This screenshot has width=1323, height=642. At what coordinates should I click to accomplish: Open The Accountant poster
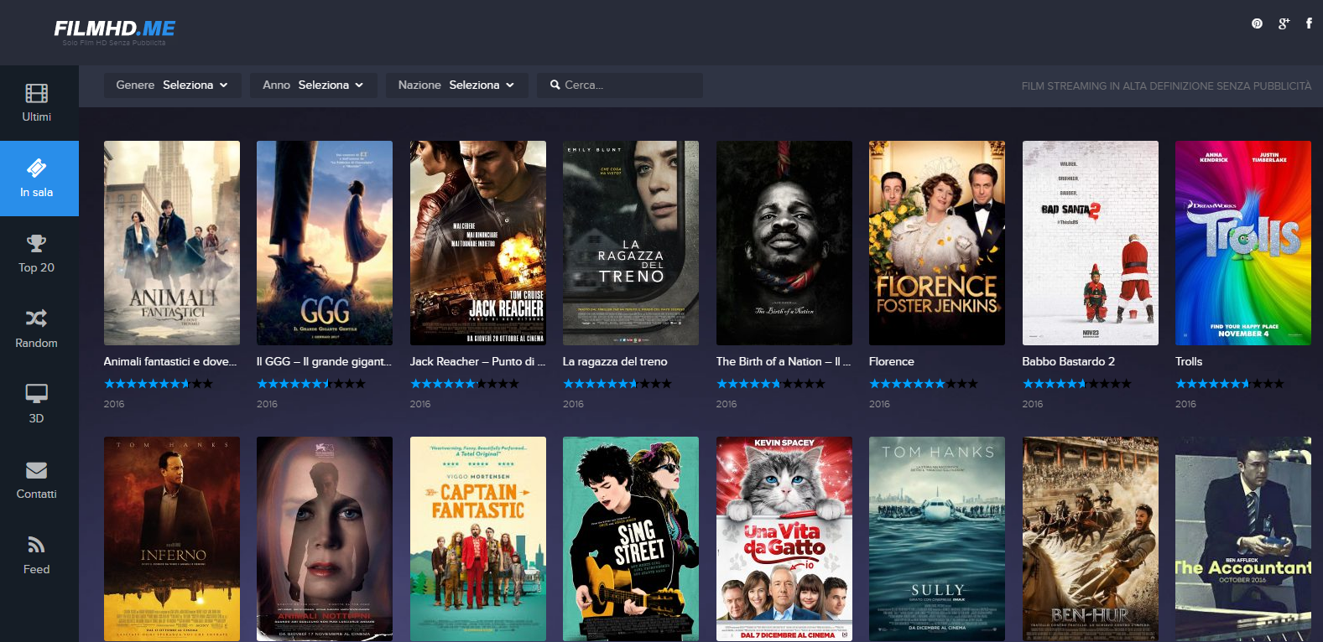pos(1243,539)
